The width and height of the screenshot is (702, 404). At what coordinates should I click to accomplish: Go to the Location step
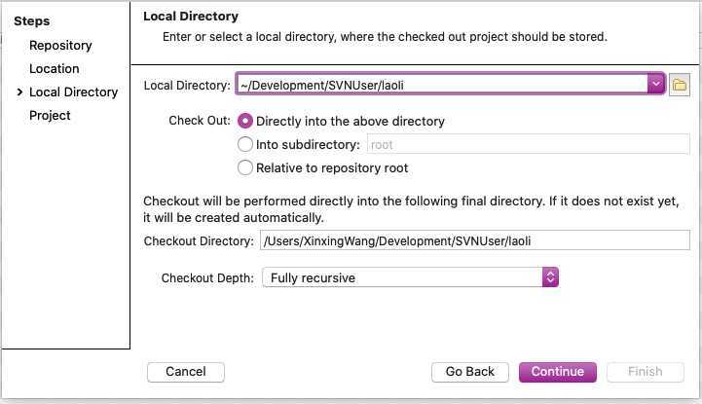(x=55, y=69)
